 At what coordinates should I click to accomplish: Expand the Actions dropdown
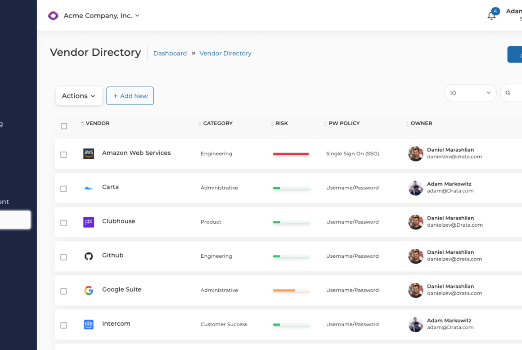(x=79, y=96)
